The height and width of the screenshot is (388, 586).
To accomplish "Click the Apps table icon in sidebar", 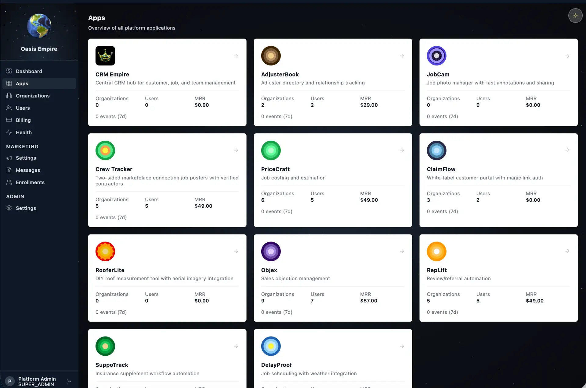I will pos(9,83).
